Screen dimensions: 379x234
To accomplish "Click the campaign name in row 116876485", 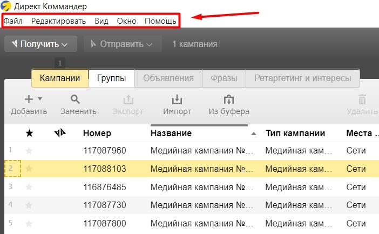I will click(x=201, y=187).
